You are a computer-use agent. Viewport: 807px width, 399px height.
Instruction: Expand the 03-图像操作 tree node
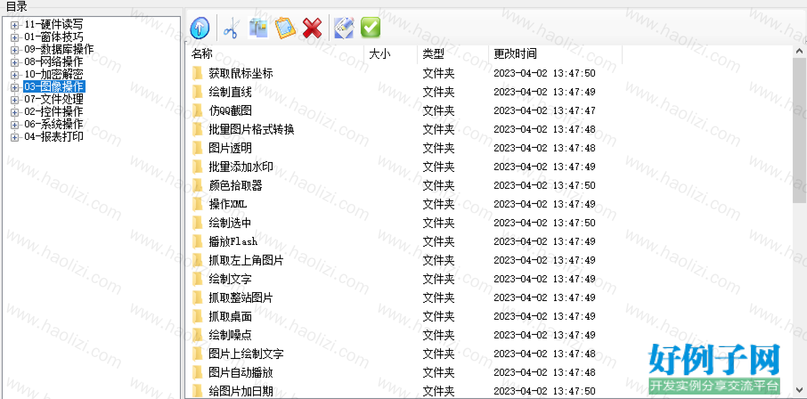tap(15, 88)
